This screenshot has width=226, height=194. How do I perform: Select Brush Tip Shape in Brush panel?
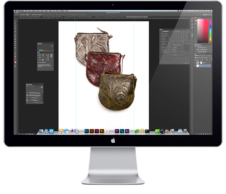[164, 34]
